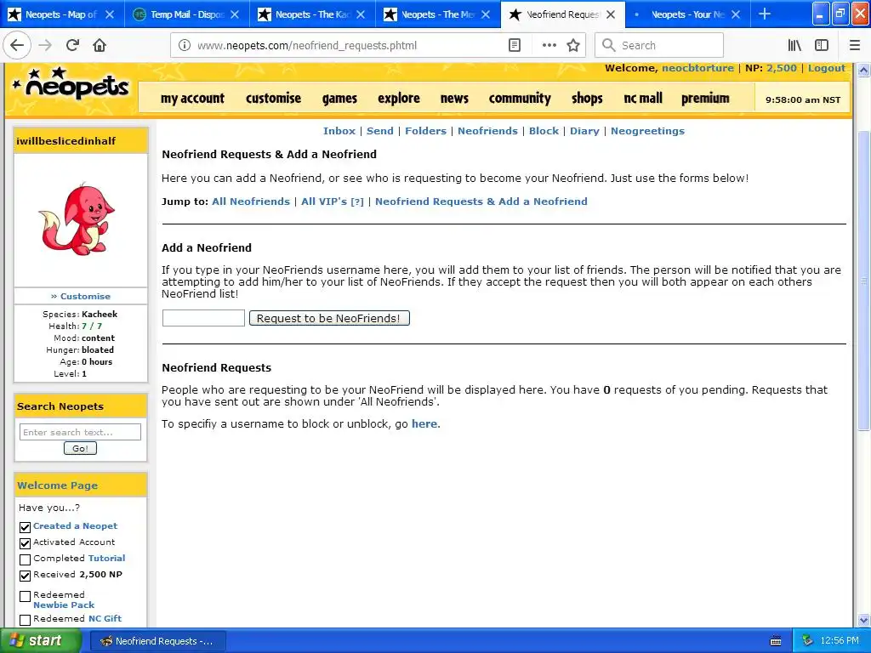The width and height of the screenshot is (871, 653).
Task: Close the Neopets - Map tab
Action: (x=110, y=14)
